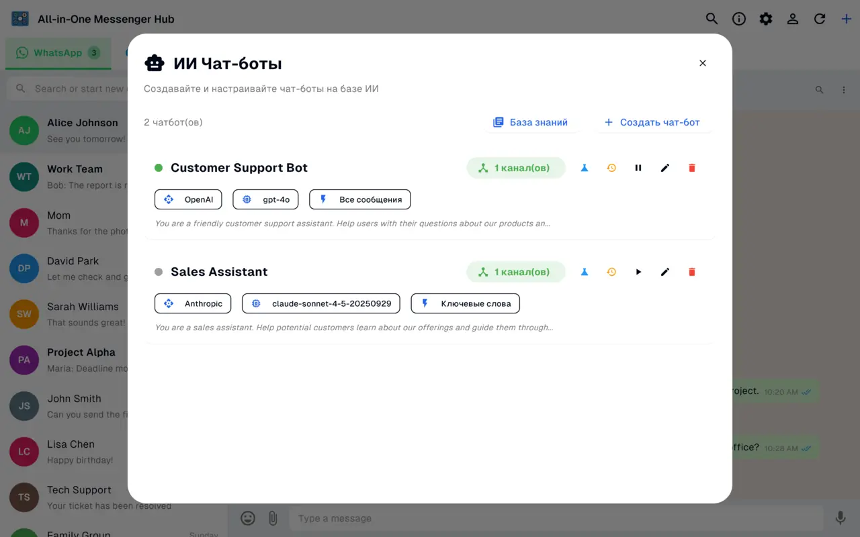Delete the Sales Assistant bot
The height and width of the screenshot is (537, 860).
pos(692,272)
